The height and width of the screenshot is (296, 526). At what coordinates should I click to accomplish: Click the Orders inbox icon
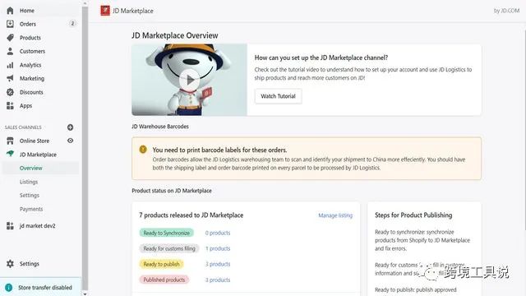[x=10, y=24]
